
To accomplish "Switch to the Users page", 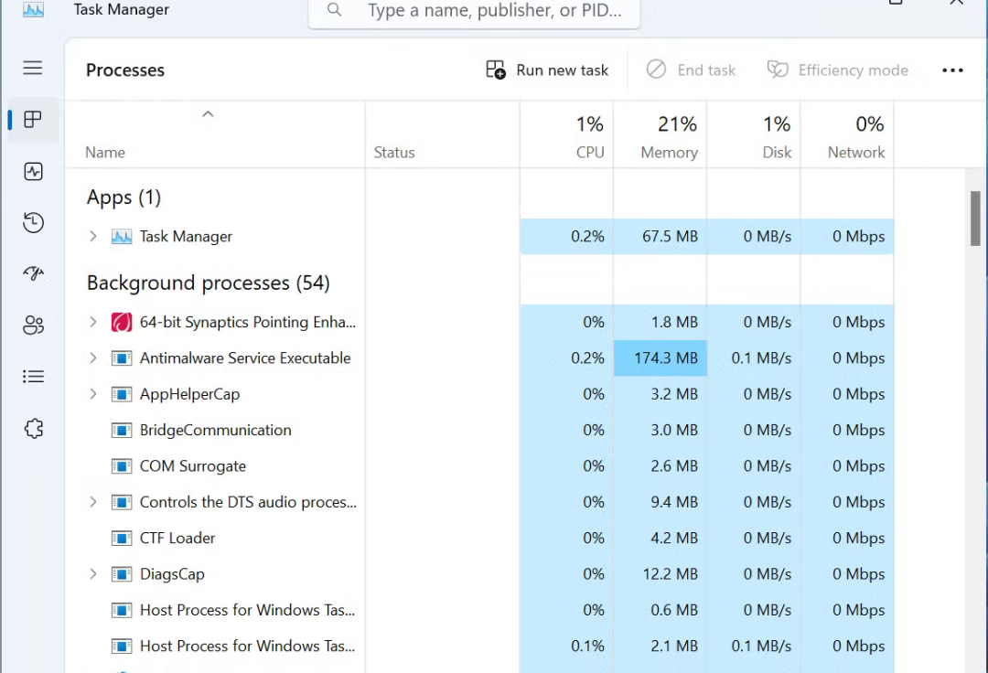I will click(33, 325).
